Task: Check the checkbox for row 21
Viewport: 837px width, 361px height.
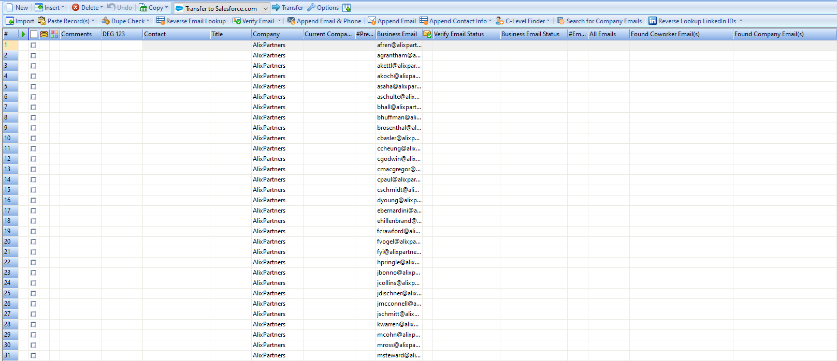Action: click(x=34, y=252)
